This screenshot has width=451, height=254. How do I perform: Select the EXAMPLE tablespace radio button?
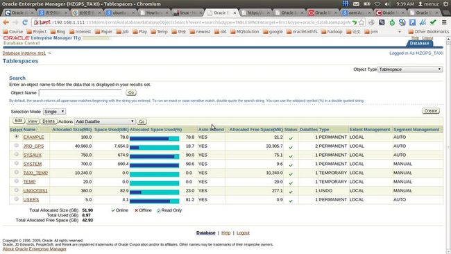tap(17, 137)
